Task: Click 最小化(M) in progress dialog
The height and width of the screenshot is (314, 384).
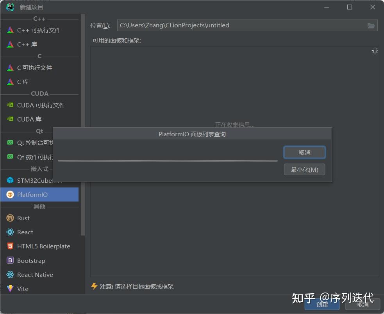Action: point(304,169)
